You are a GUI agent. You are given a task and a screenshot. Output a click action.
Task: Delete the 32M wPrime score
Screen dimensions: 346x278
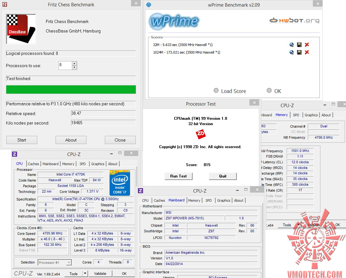point(307,45)
